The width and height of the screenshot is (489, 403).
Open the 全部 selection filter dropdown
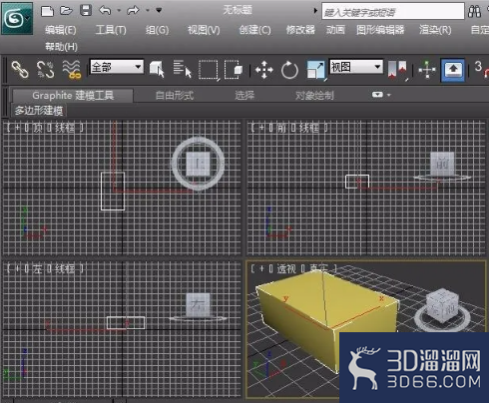pos(117,67)
